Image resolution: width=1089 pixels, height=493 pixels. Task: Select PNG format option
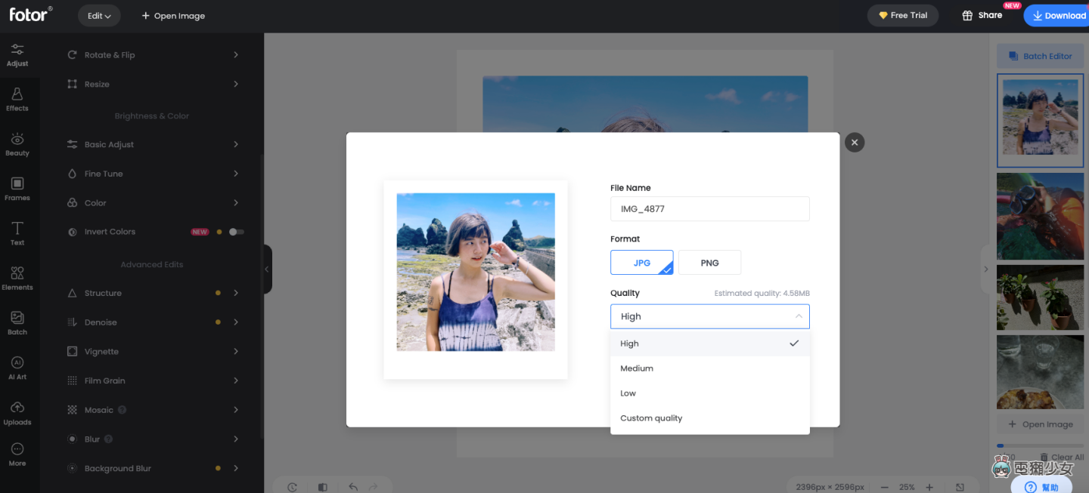[x=709, y=263]
